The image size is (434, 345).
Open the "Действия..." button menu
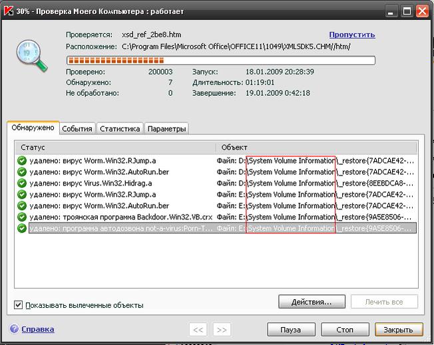(311, 302)
